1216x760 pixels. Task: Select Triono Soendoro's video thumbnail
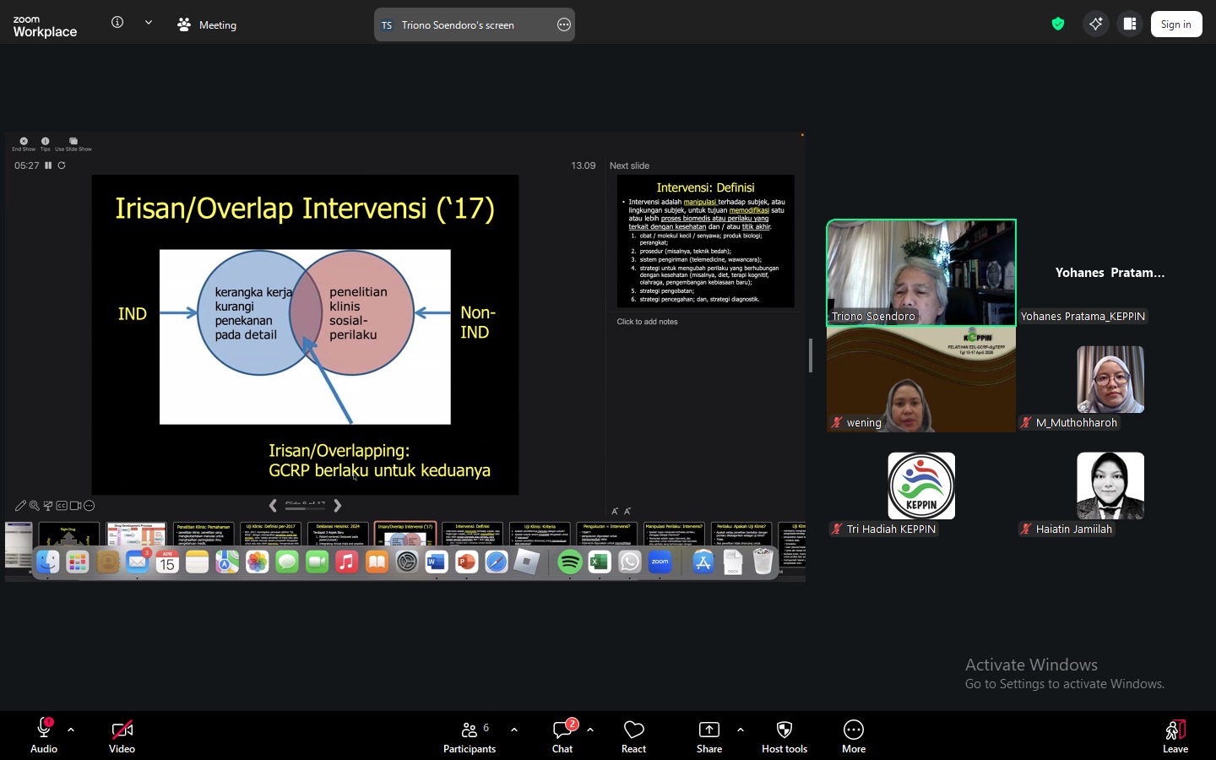coord(920,272)
